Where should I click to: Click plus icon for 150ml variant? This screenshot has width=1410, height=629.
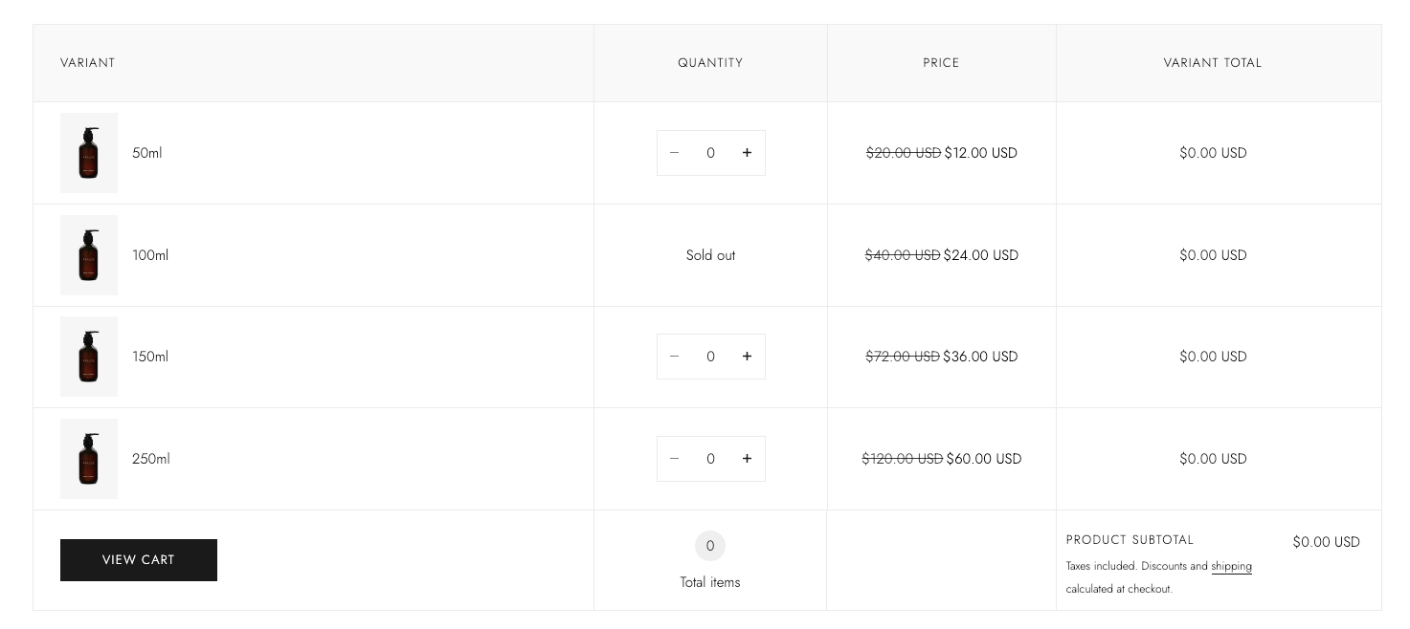point(747,357)
